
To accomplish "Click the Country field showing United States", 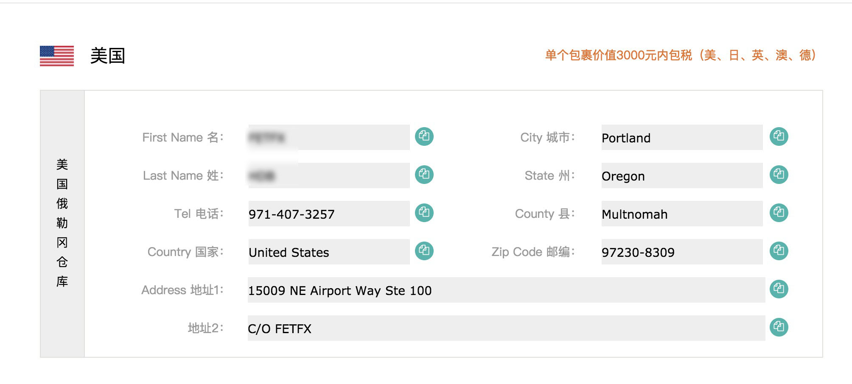I will click(x=329, y=252).
